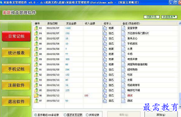Click the scroll up arrow of the records list
This screenshot has width=181, height=117.
[180, 23]
